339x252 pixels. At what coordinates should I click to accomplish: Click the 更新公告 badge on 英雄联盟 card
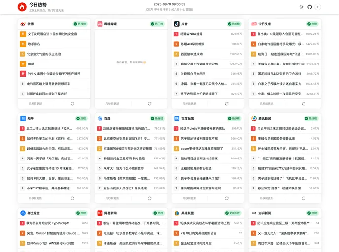(x=233, y=213)
